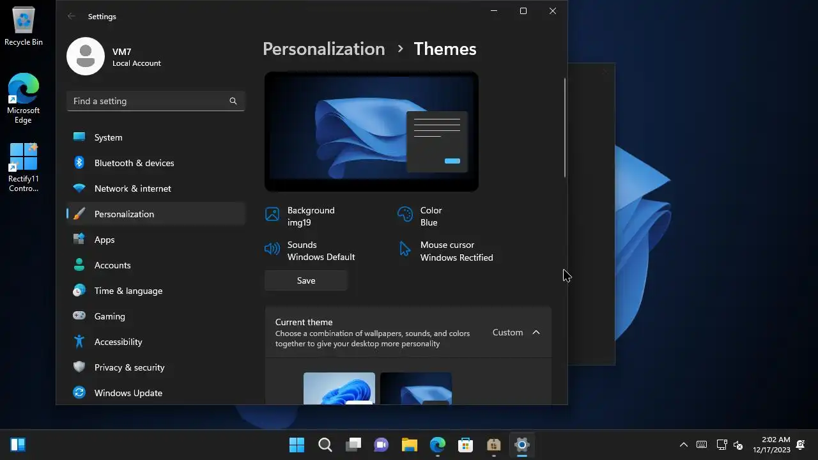Open the System settings category
Screen dimensions: 818x460
pyautogui.click(x=156, y=137)
